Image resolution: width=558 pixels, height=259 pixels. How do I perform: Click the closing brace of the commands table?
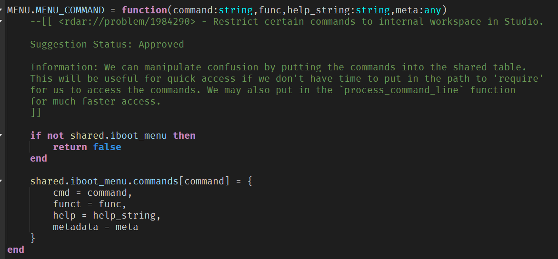(x=33, y=238)
